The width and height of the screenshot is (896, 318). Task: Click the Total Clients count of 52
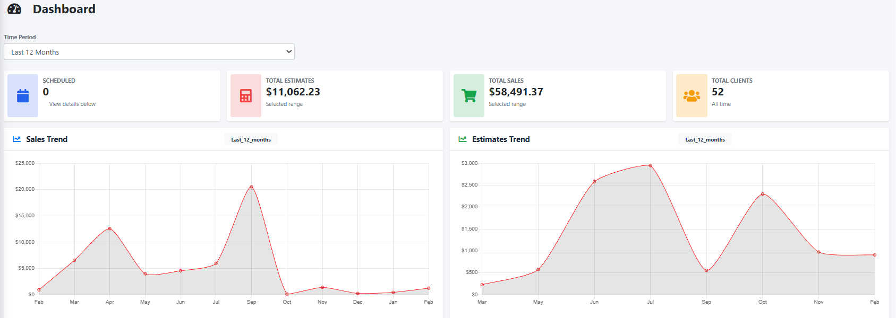coord(718,92)
